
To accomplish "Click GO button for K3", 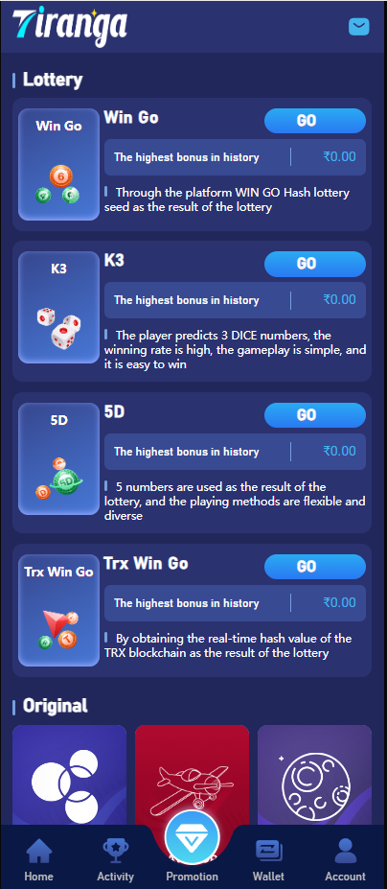I will click(x=315, y=264).
